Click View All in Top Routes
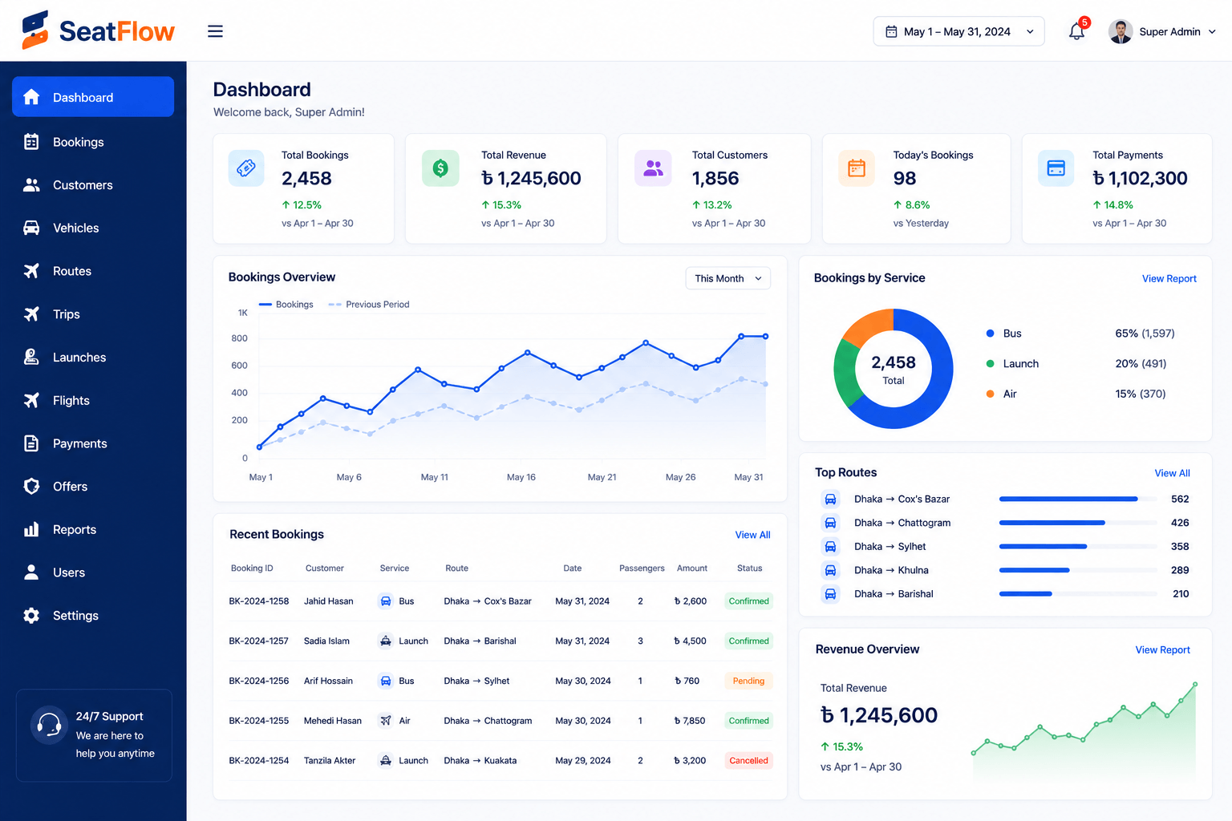 1172,473
